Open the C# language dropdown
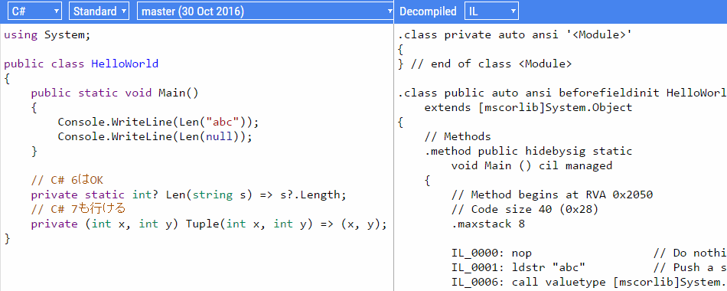This screenshot has width=727, height=291. 34,11
